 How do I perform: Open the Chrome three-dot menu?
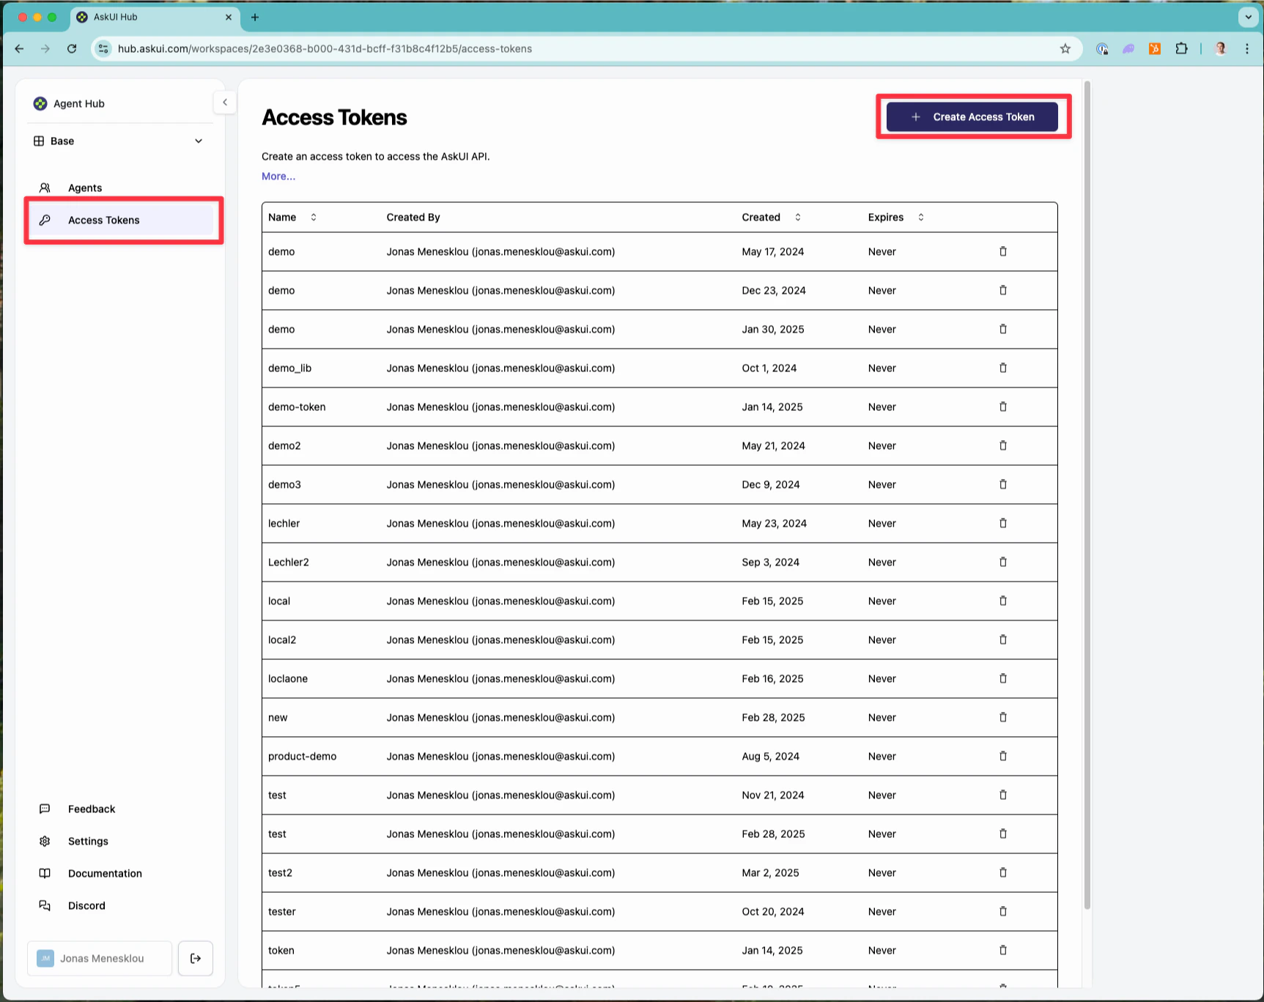(x=1247, y=49)
